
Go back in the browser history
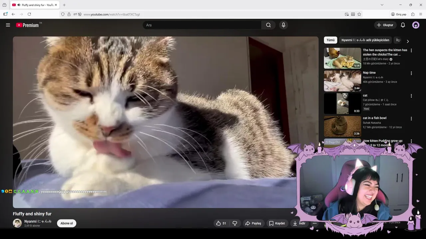(x=13, y=14)
